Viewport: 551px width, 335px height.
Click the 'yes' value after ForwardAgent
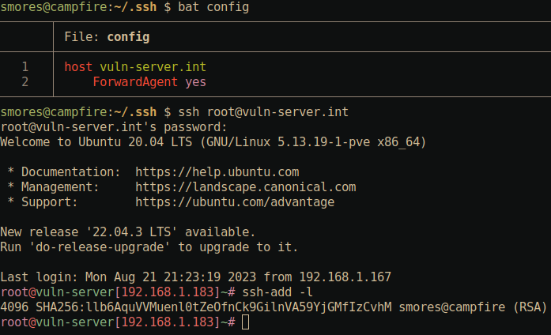pyautogui.click(x=196, y=81)
